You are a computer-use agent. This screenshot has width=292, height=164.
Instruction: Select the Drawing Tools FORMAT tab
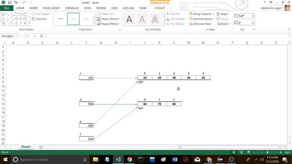point(160,8)
